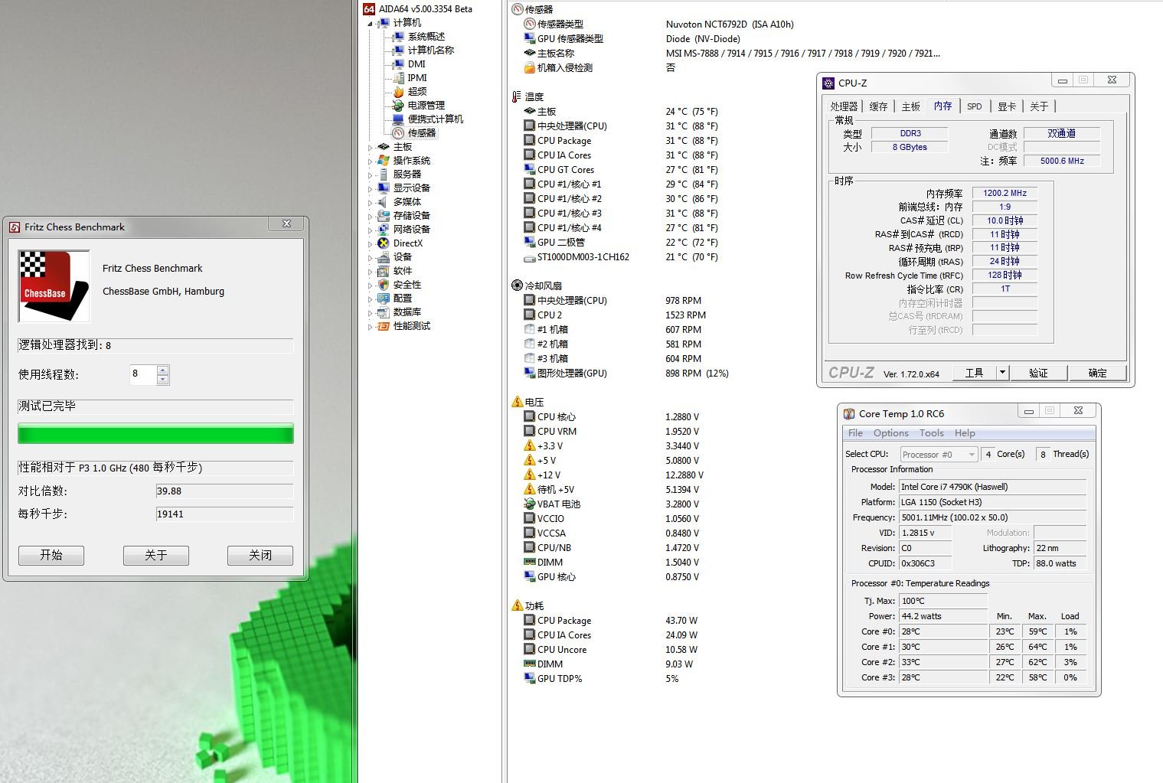
Task: Select the 传感器 gauge icon in tree
Action: [x=398, y=133]
